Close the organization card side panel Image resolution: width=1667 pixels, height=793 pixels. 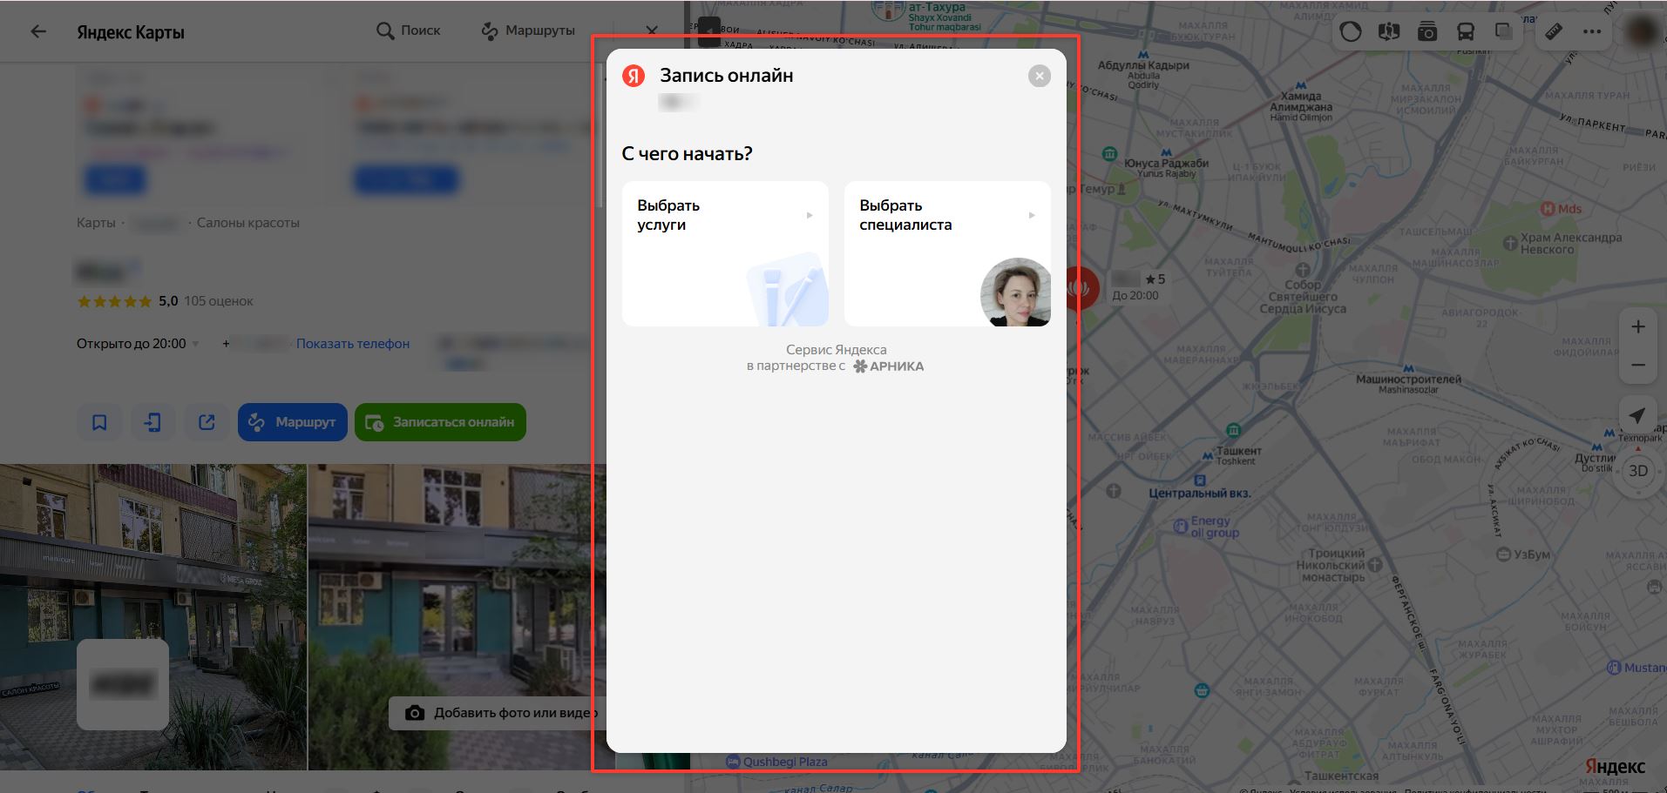point(652,30)
